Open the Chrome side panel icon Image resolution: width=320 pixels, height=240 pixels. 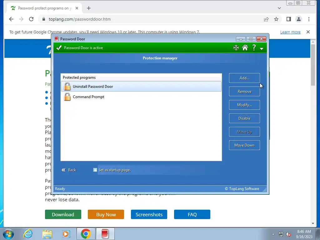click(288, 19)
